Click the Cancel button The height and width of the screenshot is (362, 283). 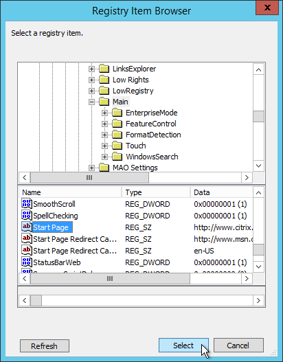[x=238, y=346]
